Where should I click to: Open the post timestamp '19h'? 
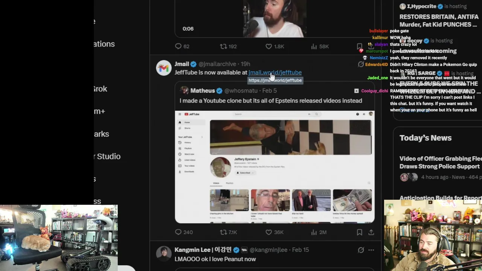click(x=245, y=64)
